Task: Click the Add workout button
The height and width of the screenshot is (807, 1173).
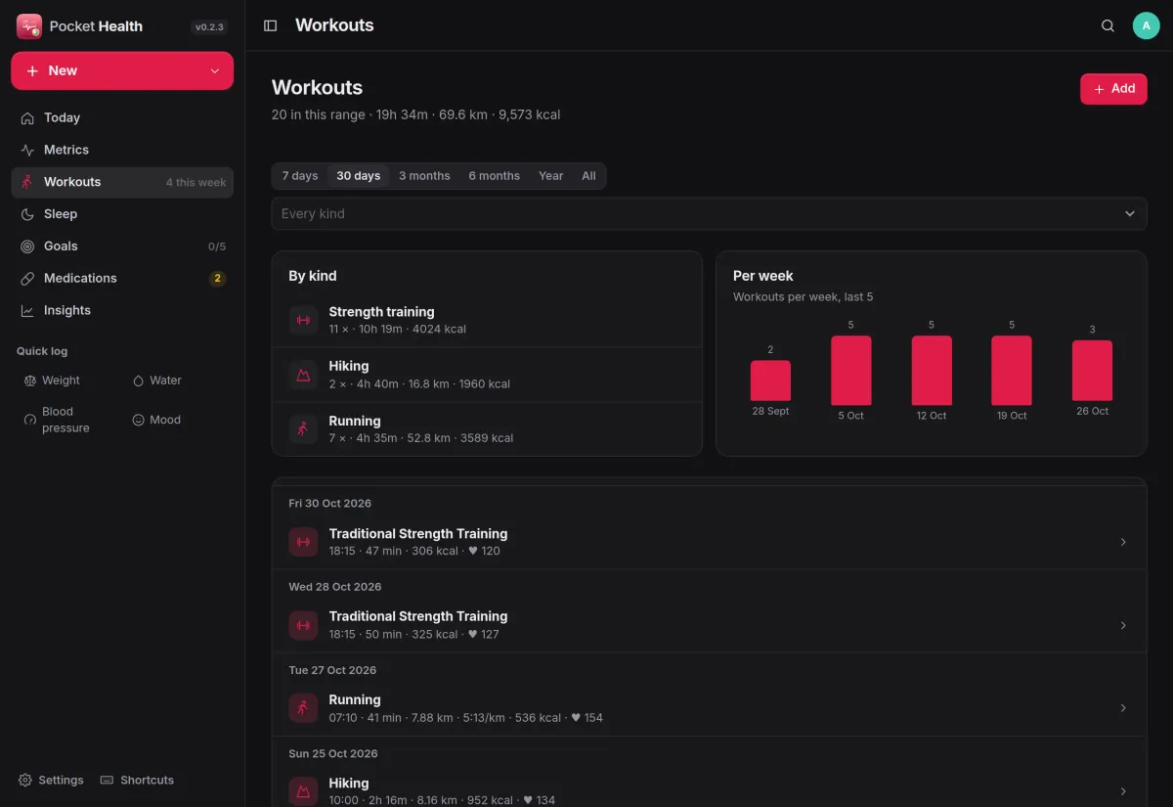Action: [x=1113, y=89]
